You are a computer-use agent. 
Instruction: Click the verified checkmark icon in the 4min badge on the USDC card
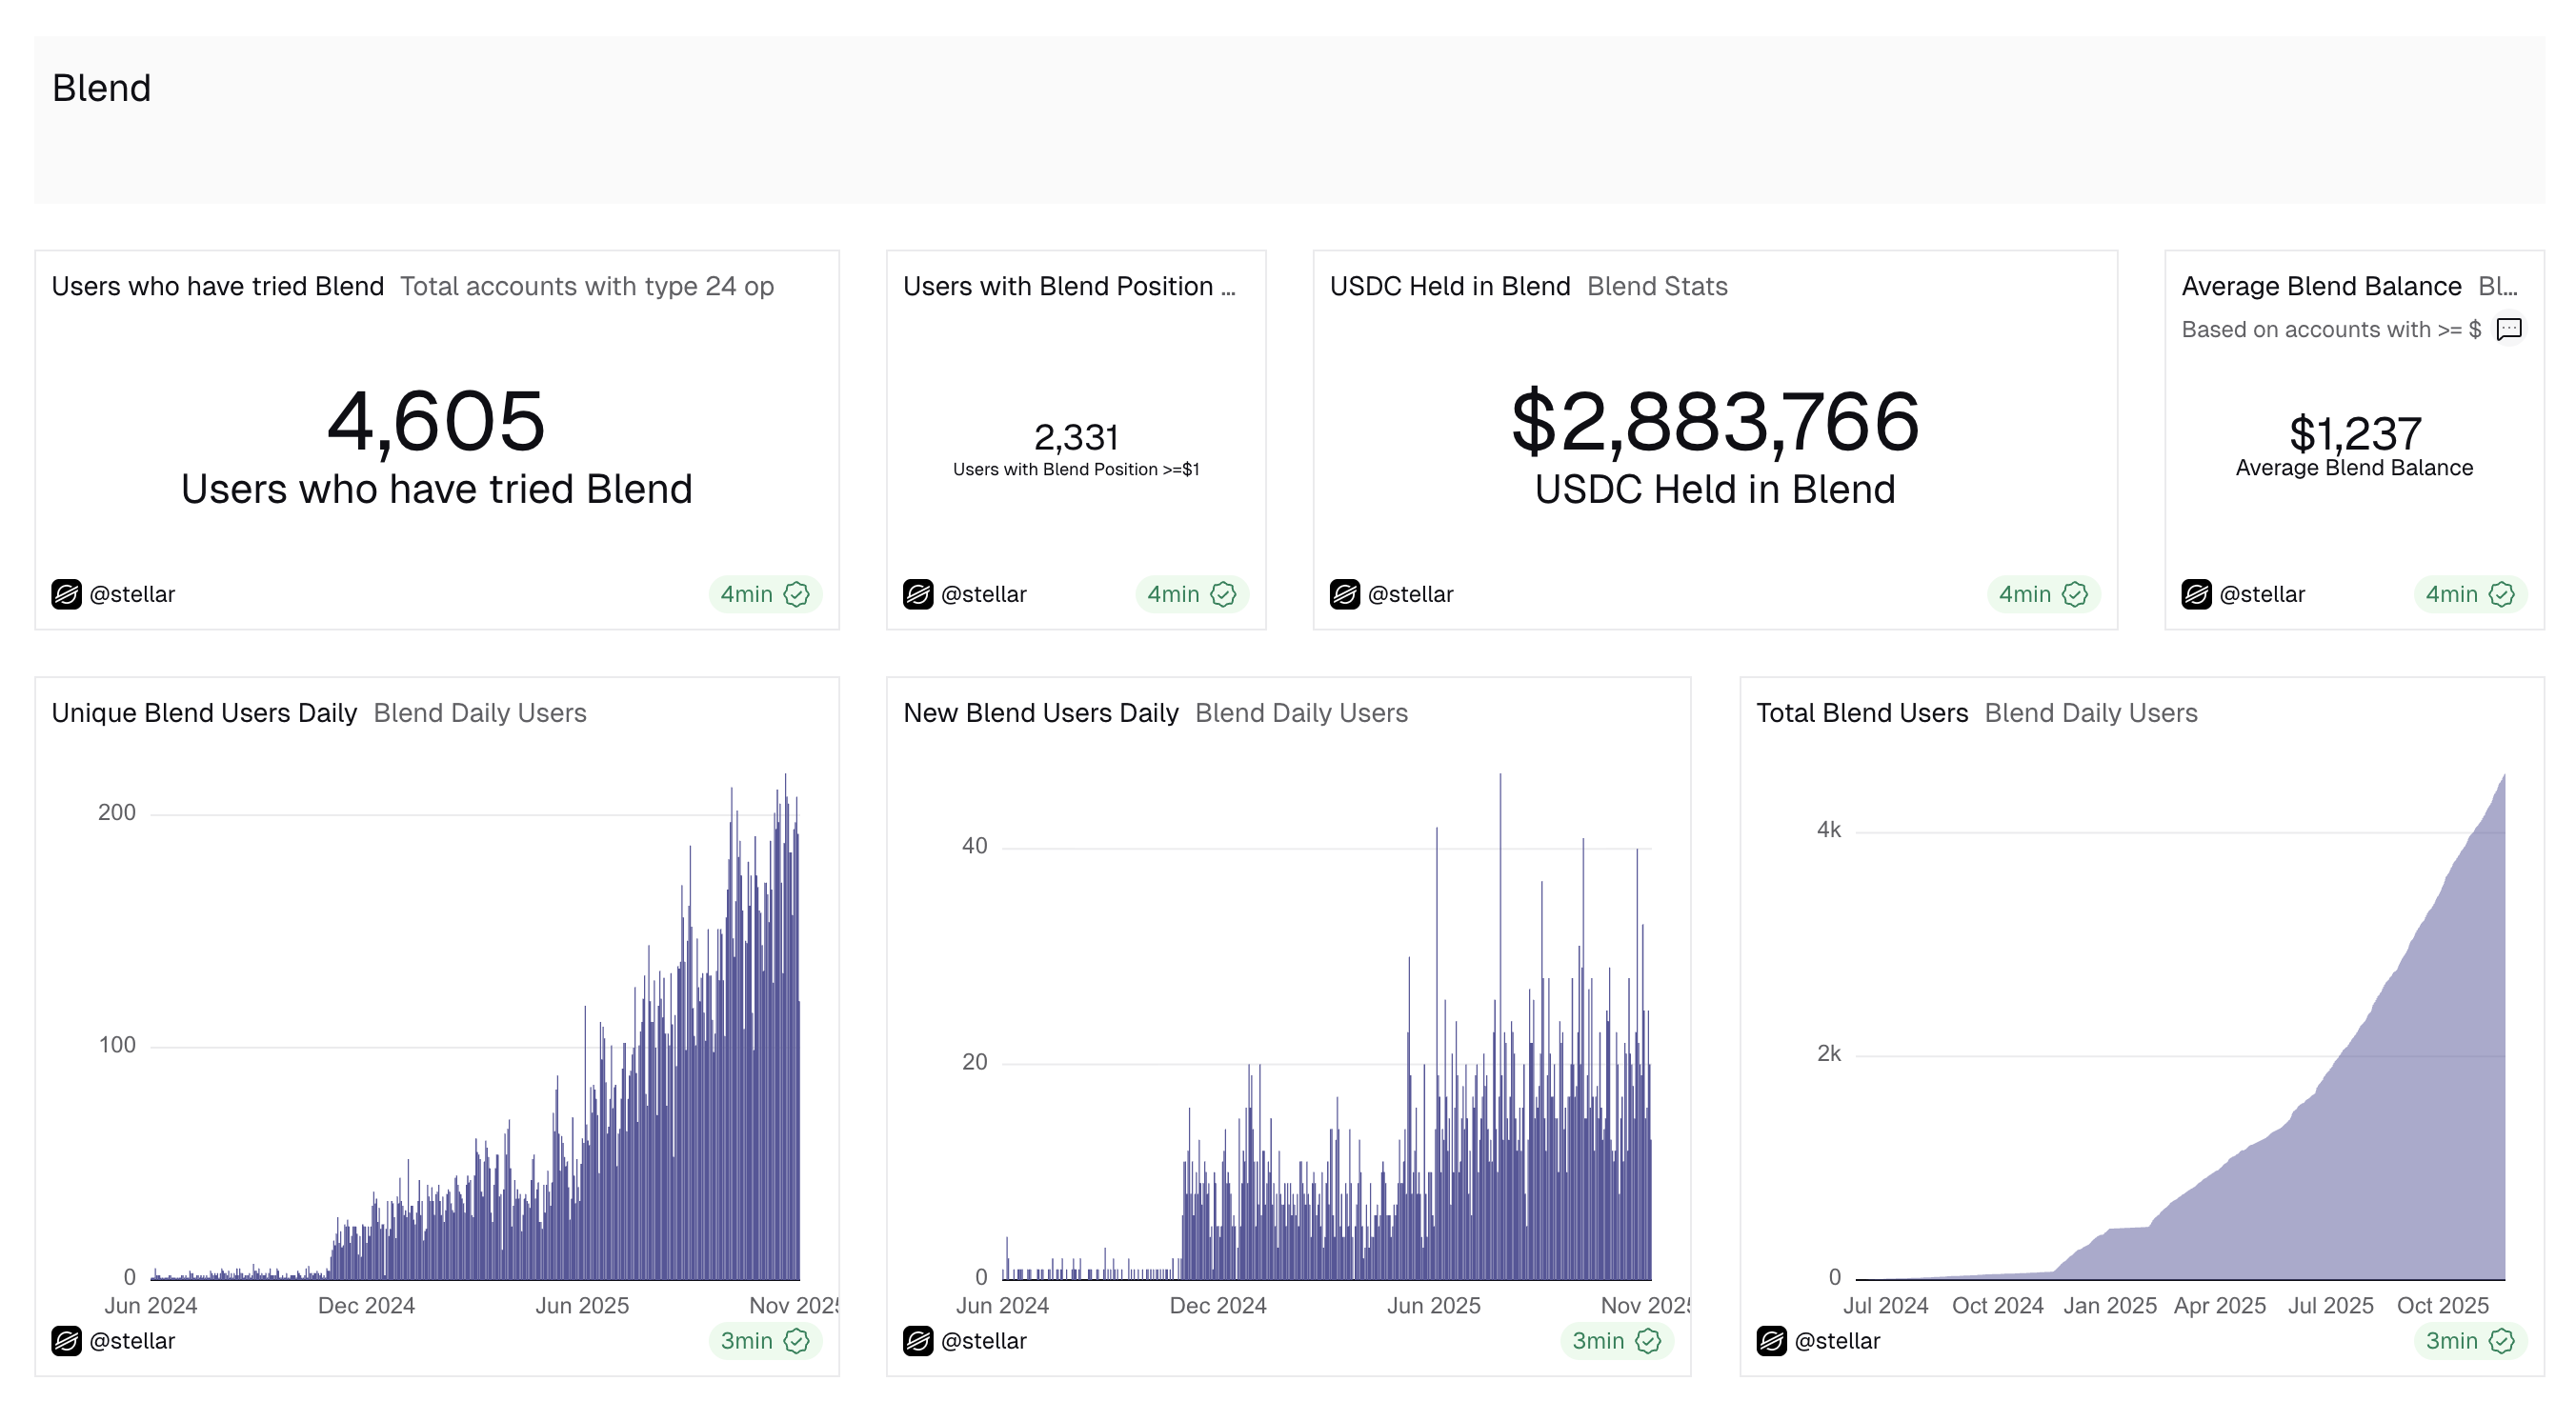point(2074,594)
